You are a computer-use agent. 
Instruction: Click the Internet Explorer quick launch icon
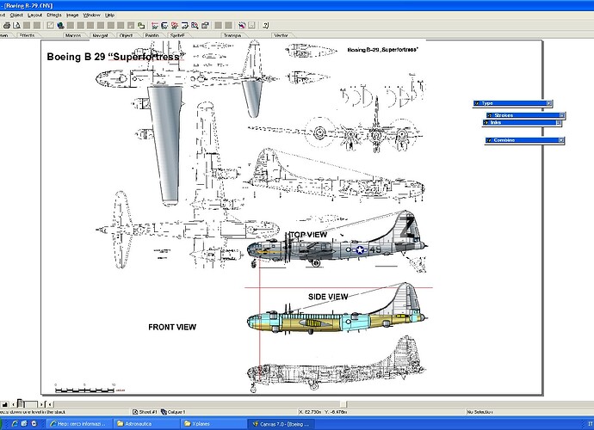15,424
